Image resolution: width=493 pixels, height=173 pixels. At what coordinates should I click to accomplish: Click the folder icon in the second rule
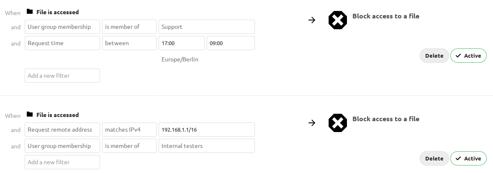pyautogui.click(x=29, y=114)
